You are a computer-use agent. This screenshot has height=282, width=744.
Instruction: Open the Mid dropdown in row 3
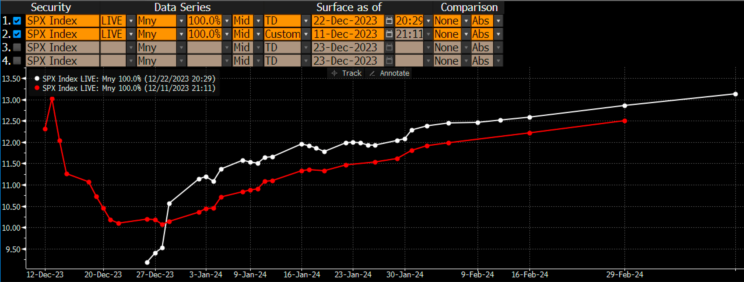tap(258, 47)
